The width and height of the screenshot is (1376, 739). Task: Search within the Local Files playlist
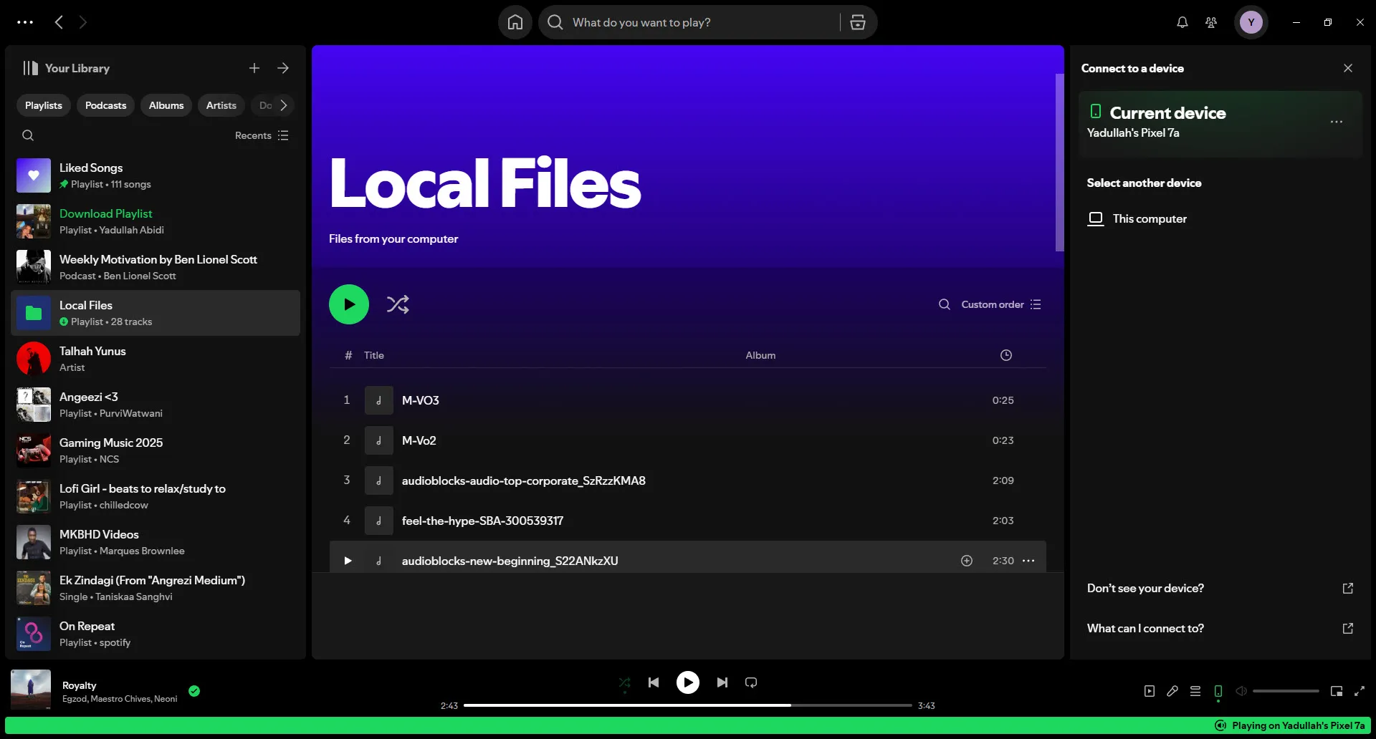coord(945,304)
